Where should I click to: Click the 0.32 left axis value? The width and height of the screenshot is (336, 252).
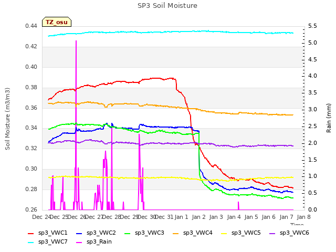(x=31, y=148)
